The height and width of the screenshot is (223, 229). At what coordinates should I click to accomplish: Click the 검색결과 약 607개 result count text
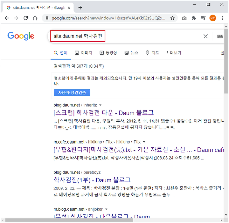point(79,66)
